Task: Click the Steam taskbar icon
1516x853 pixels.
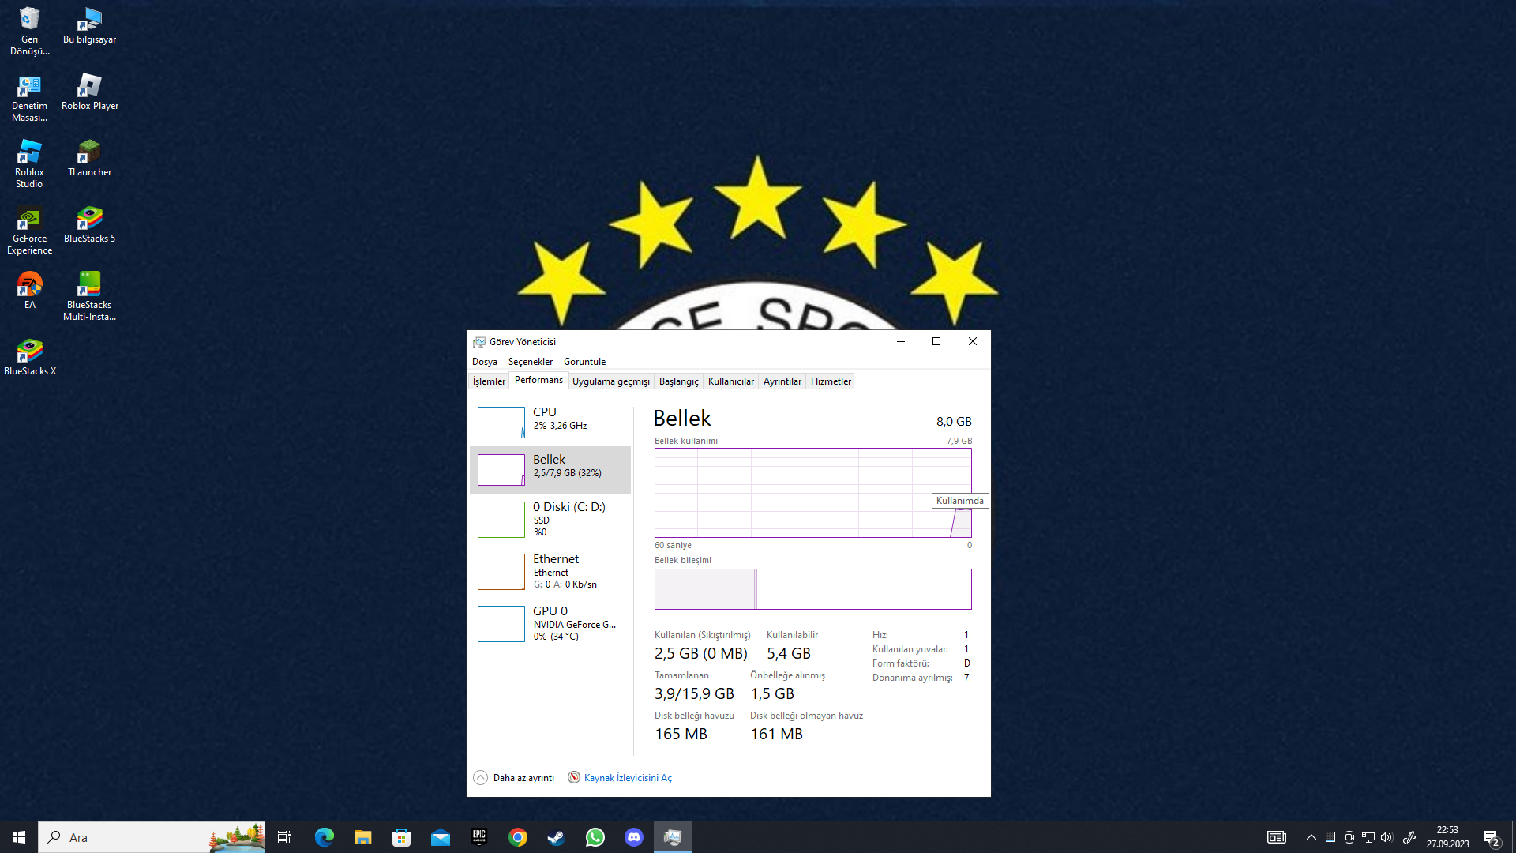Action: click(x=556, y=837)
